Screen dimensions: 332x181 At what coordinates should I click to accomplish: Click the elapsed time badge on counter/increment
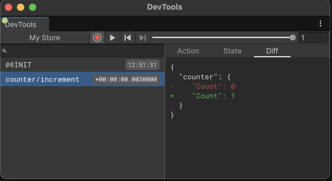click(x=126, y=79)
